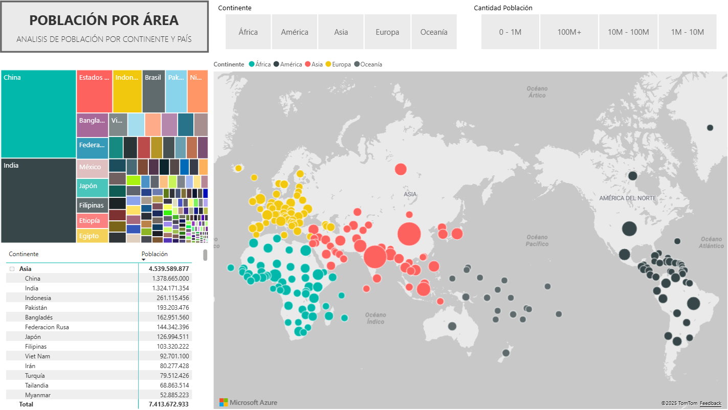Image resolution: width=728 pixels, height=410 pixels.
Task: Collapse the Asia row in the table
Action: [x=12, y=269]
